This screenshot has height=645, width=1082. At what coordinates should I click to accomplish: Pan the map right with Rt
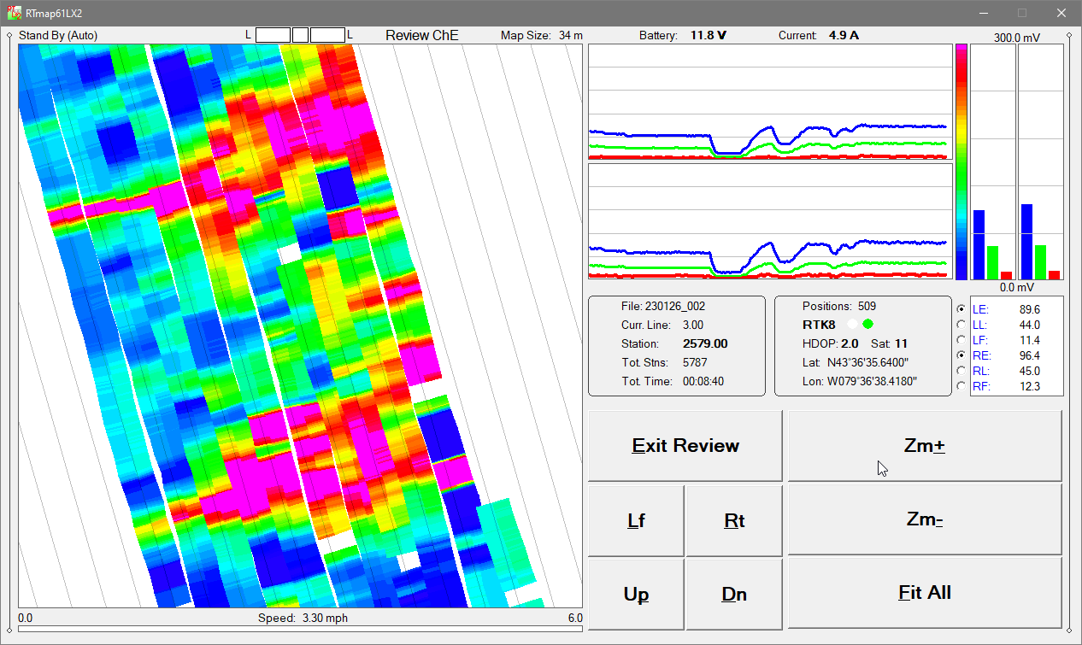(x=734, y=521)
